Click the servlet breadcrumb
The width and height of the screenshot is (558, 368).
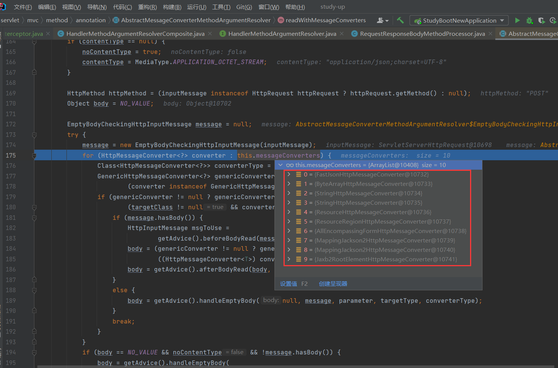point(10,20)
